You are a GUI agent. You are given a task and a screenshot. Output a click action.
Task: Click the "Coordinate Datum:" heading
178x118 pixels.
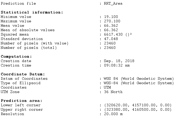pos(23,74)
